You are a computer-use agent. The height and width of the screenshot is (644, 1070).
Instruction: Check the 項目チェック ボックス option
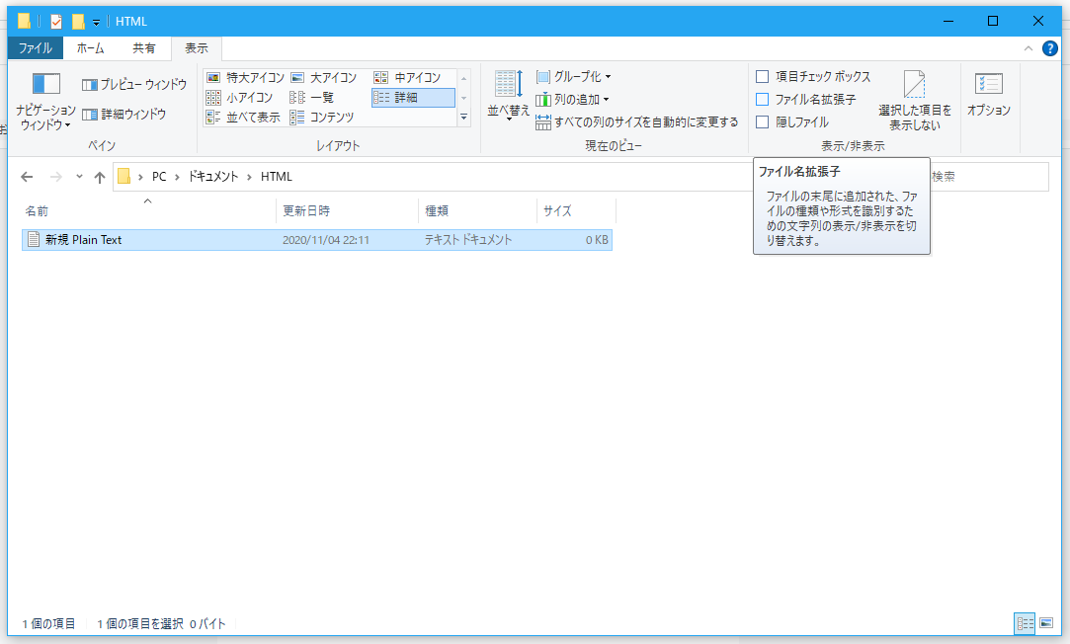click(763, 77)
